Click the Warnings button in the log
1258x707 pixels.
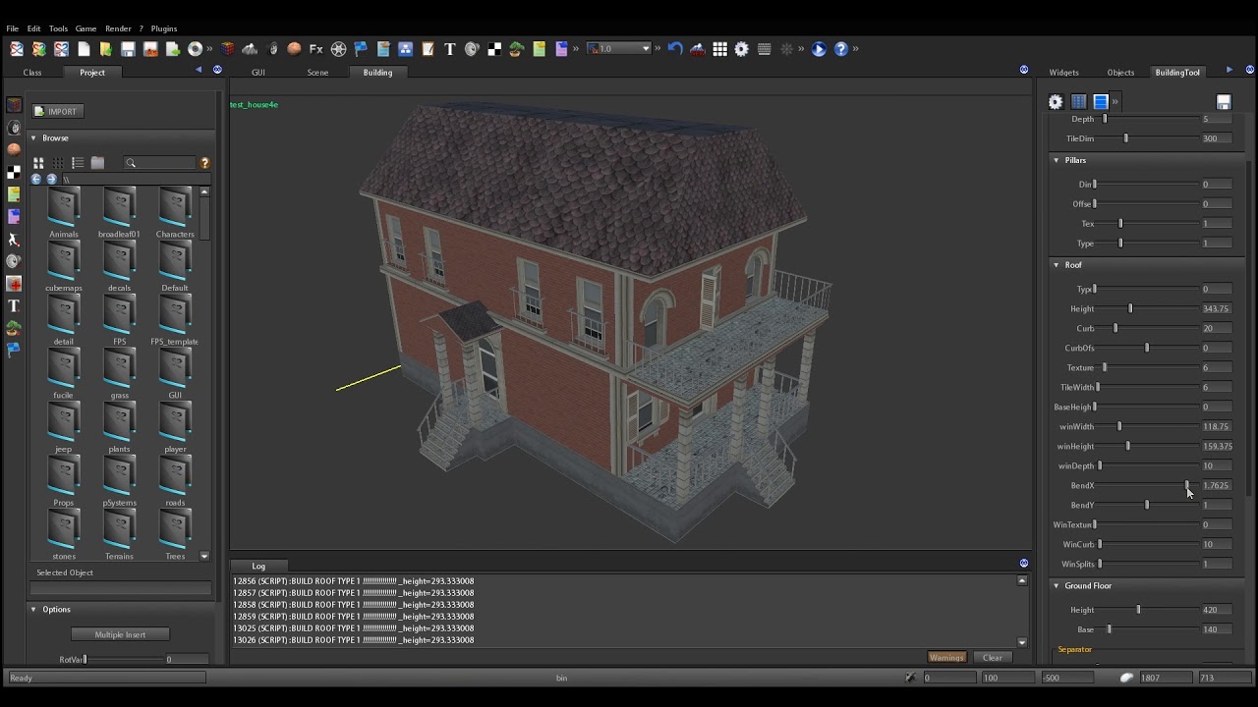pos(946,658)
